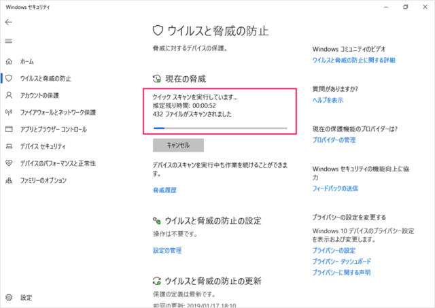Open プロバイダーの管理 link

point(334,140)
